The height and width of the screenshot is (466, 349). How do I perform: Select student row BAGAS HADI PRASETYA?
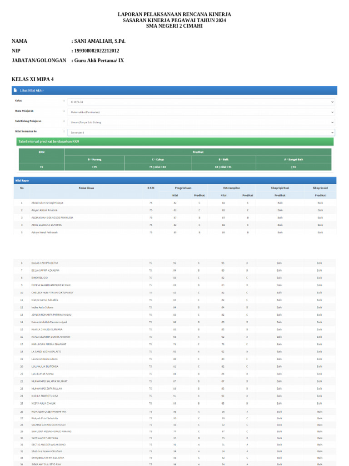pyautogui.click(x=45, y=263)
